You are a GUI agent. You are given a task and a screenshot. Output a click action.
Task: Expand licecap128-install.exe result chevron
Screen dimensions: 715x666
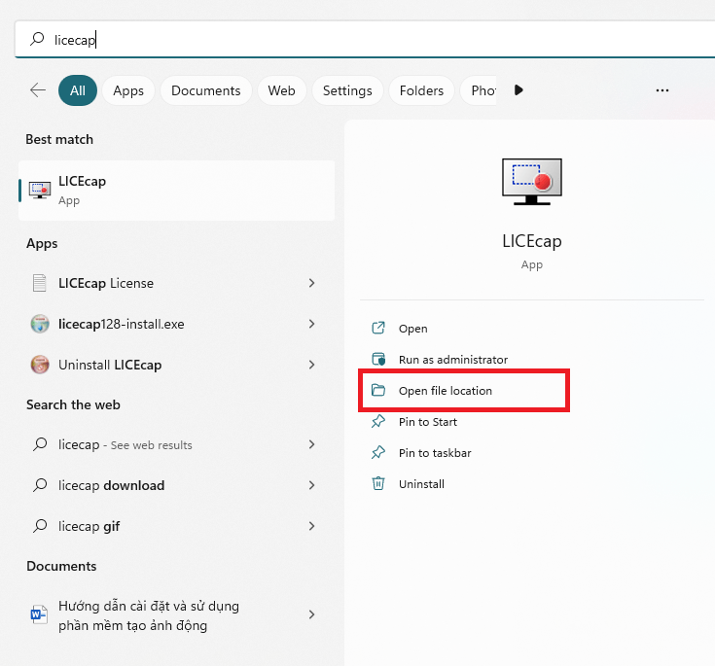[x=312, y=324]
